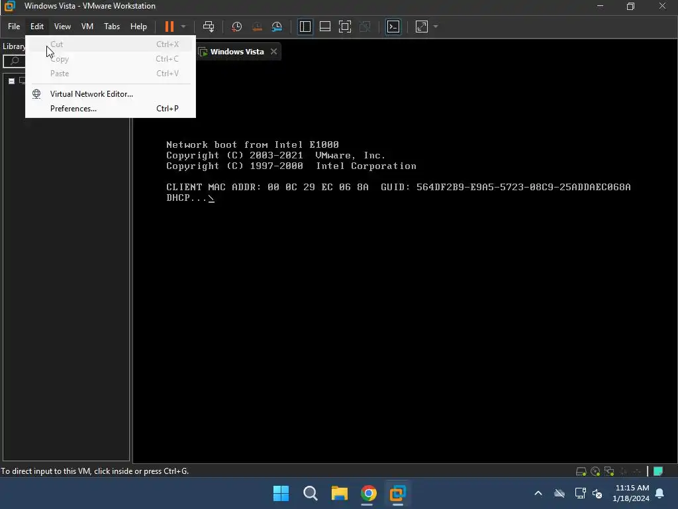Image resolution: width=678 pixels, height=509 pixels.
Task: Click the cloud sync tray icon
Action: 559,493
